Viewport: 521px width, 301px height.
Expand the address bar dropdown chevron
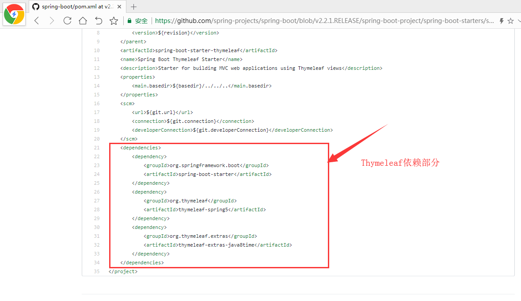(519, 21)
